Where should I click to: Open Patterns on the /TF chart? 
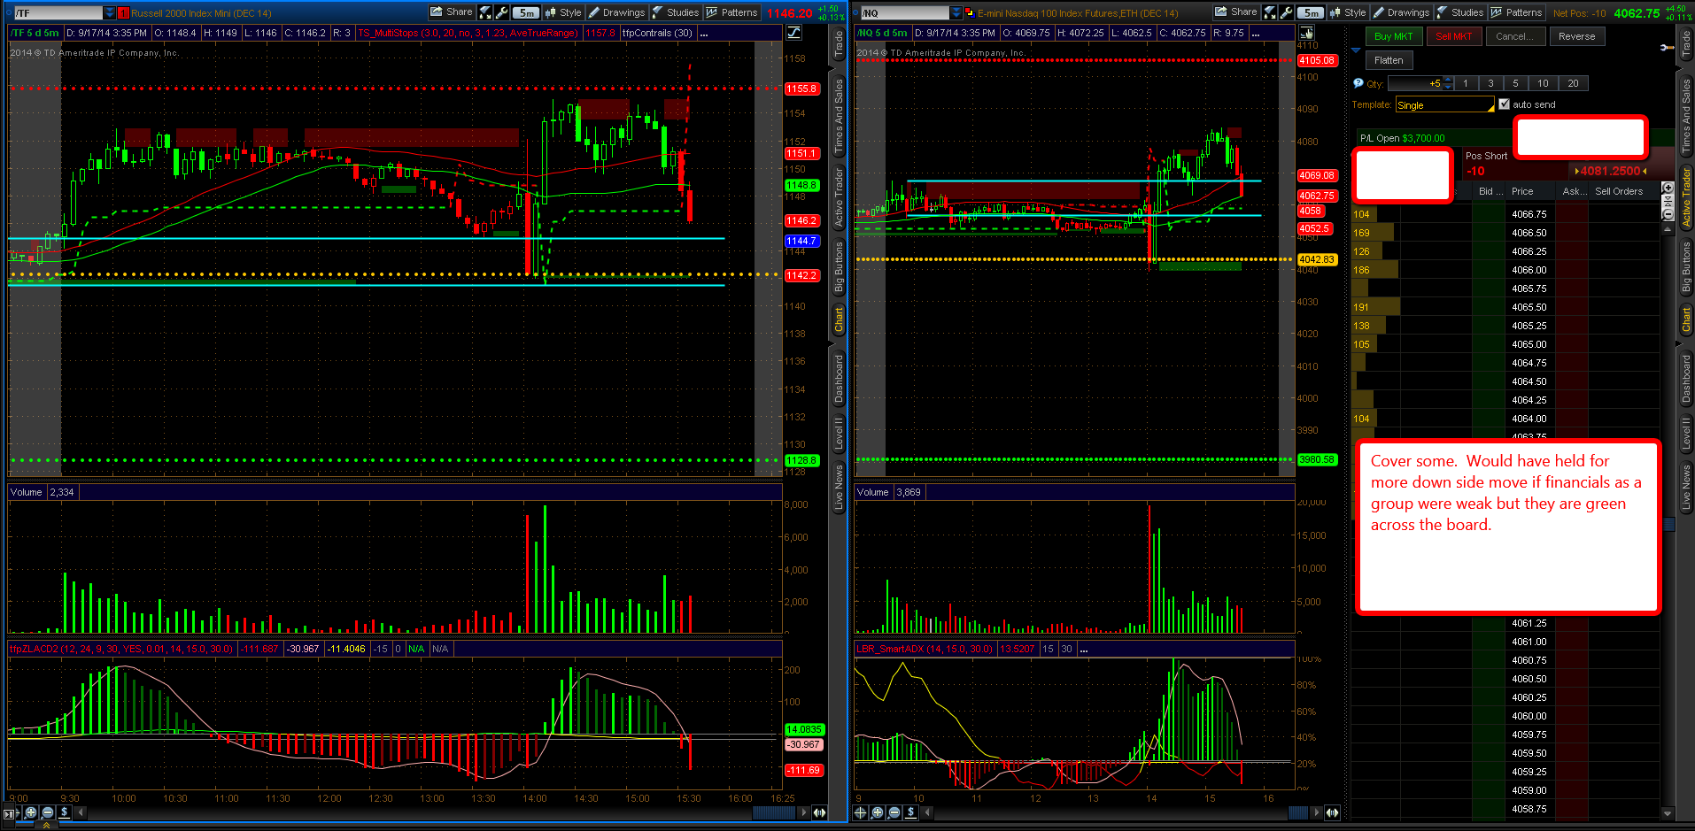pos(732,12)
